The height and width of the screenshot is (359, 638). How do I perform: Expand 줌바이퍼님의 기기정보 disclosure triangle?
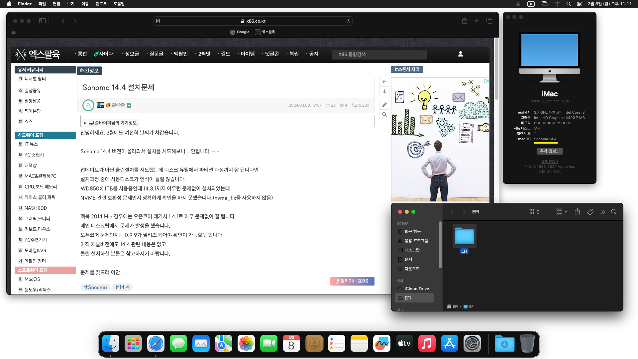(x=85, y=123)
